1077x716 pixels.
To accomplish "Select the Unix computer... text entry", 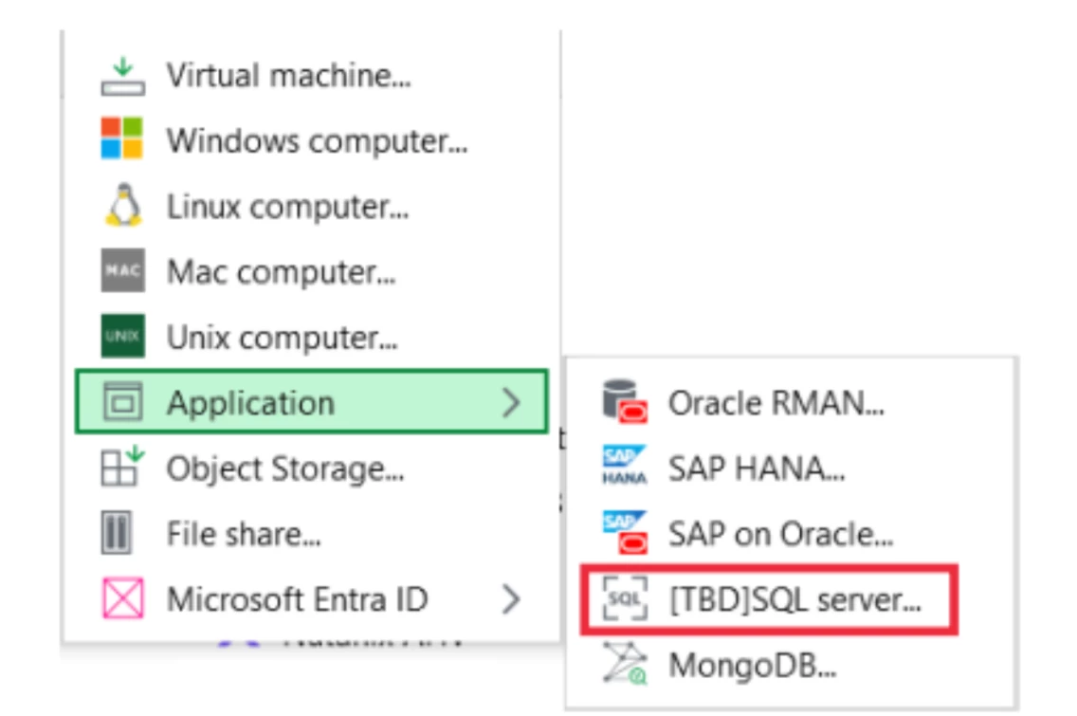I will coord(282,337).
